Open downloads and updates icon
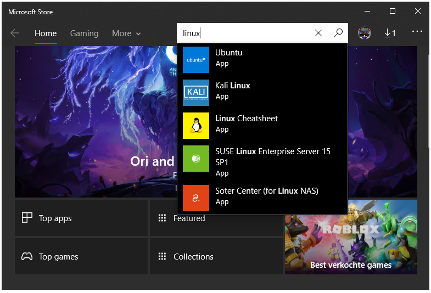This screenshot has height=293, width=431. [390, 33]
